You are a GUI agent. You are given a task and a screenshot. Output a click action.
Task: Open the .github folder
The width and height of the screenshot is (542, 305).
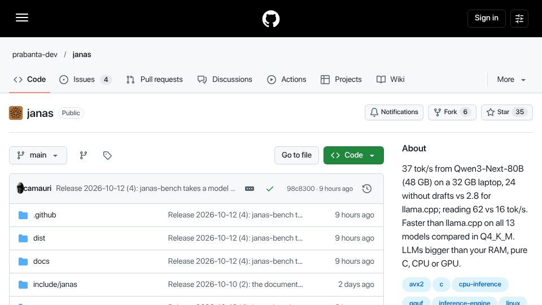(45, 215)
